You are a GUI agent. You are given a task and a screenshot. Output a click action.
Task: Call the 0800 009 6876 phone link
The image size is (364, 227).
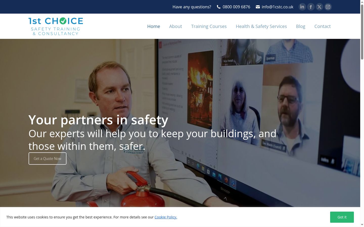pos(236,7)
